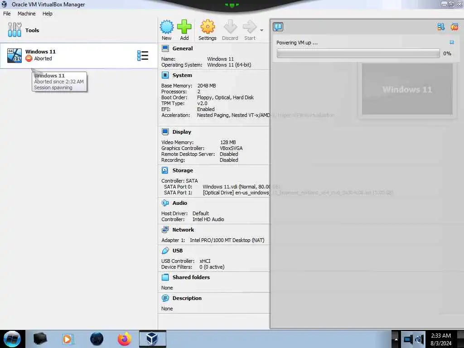The width and height of the screenshot is (464, 348).
Task: Open the Start button dropdown arrow
Action: click(x=261, y=30)
